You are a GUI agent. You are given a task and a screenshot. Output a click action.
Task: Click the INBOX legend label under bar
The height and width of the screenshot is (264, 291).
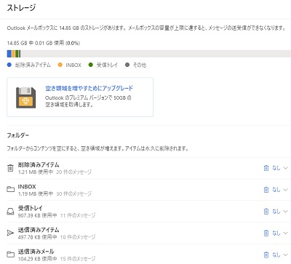[x=73, y=65]
